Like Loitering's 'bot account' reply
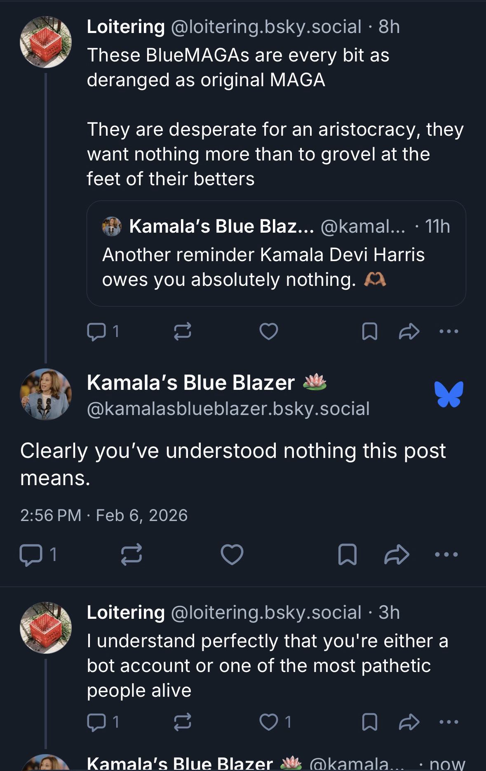 click(269, 722)
